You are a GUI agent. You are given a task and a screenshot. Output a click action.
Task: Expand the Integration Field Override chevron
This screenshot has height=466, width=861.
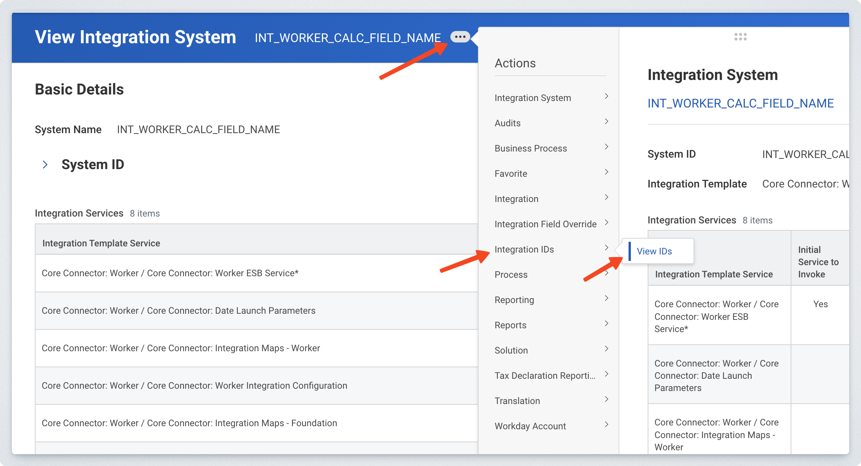pyautogui.click(x=606, y=223)
